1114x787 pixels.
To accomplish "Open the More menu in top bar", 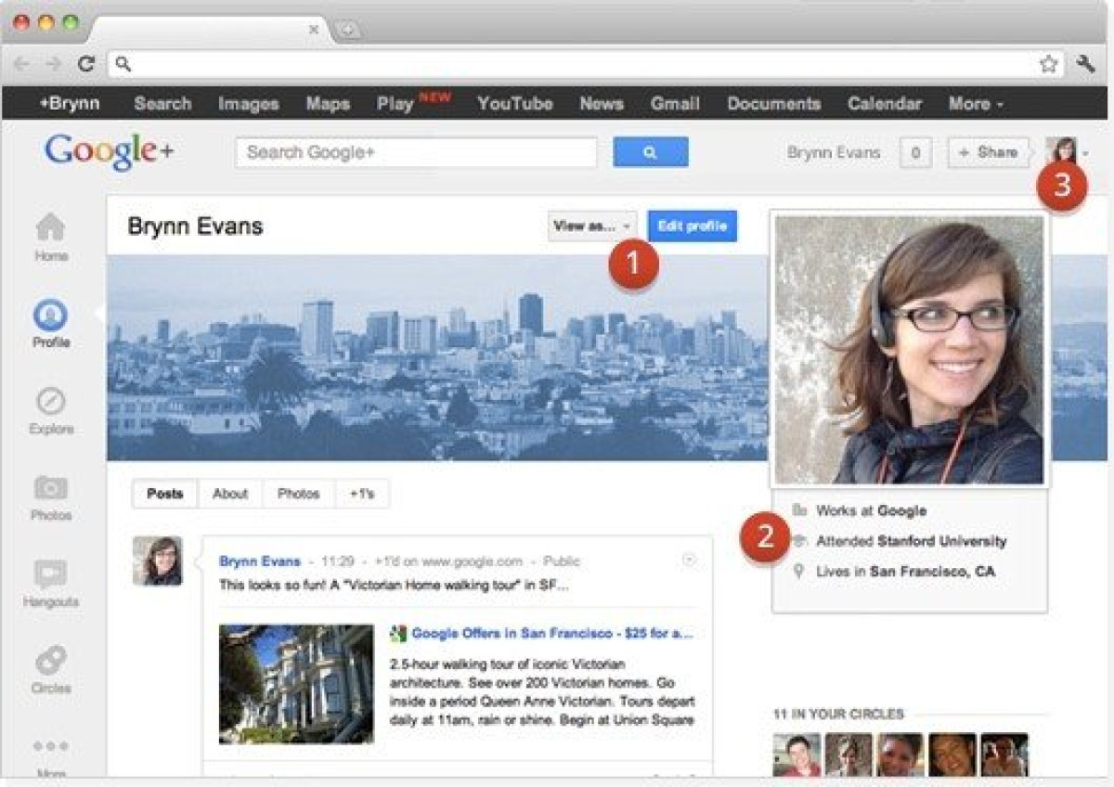I will tap(975, 104).
